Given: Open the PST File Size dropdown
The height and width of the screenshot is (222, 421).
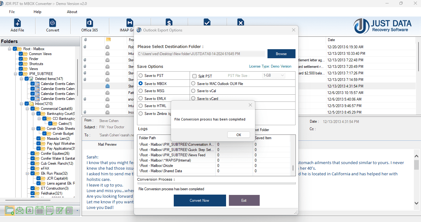Looking at the screenshot, I should (274, 75).
